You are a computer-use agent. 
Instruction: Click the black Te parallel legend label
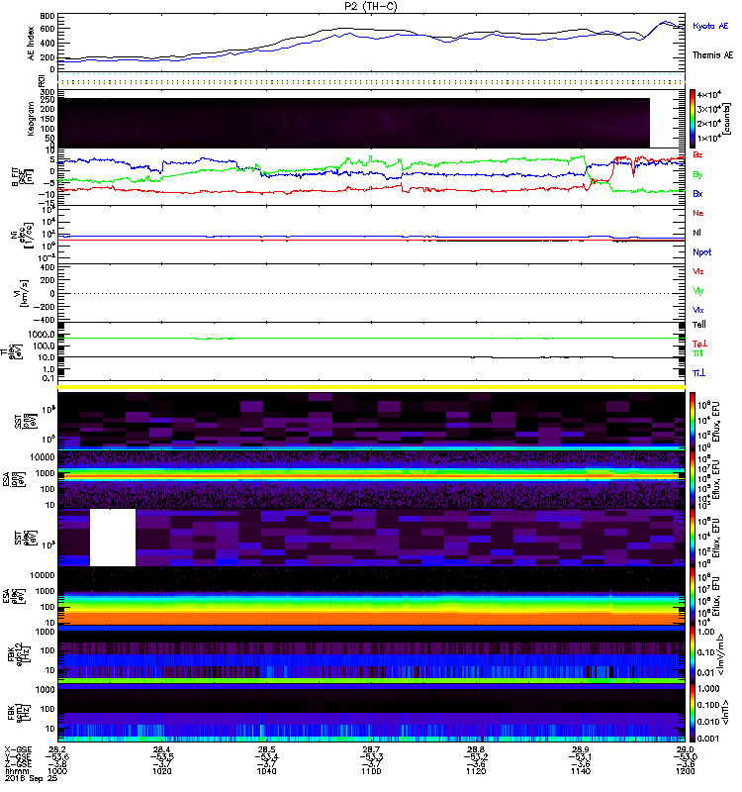tap(698, 325)
